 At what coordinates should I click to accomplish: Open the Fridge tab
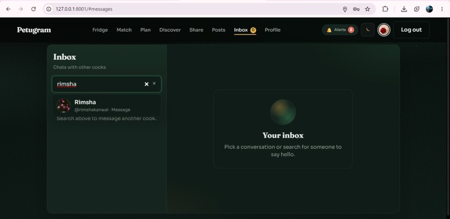(x=100, y=30)
